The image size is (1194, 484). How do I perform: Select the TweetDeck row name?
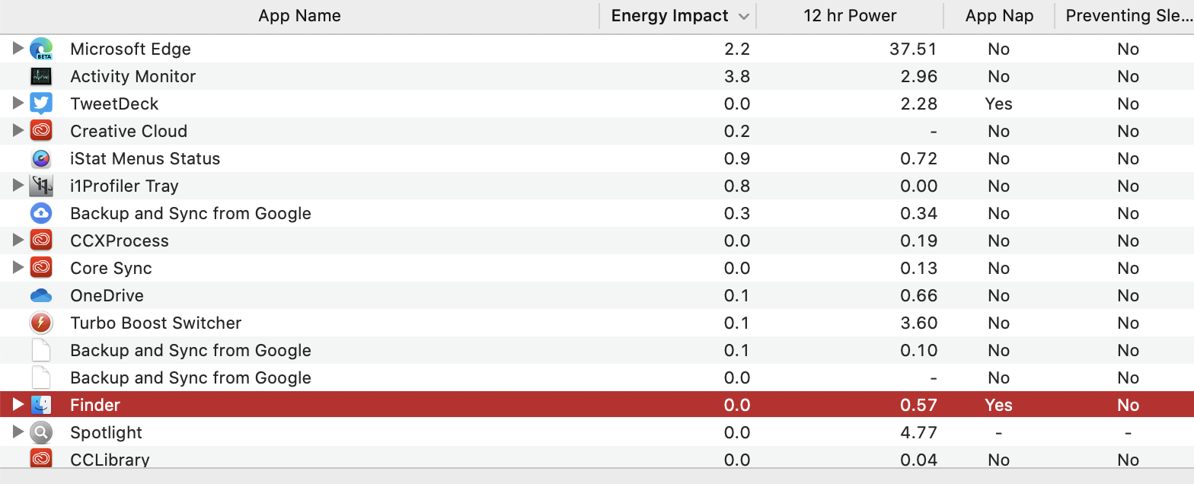[x=114, y=103]
